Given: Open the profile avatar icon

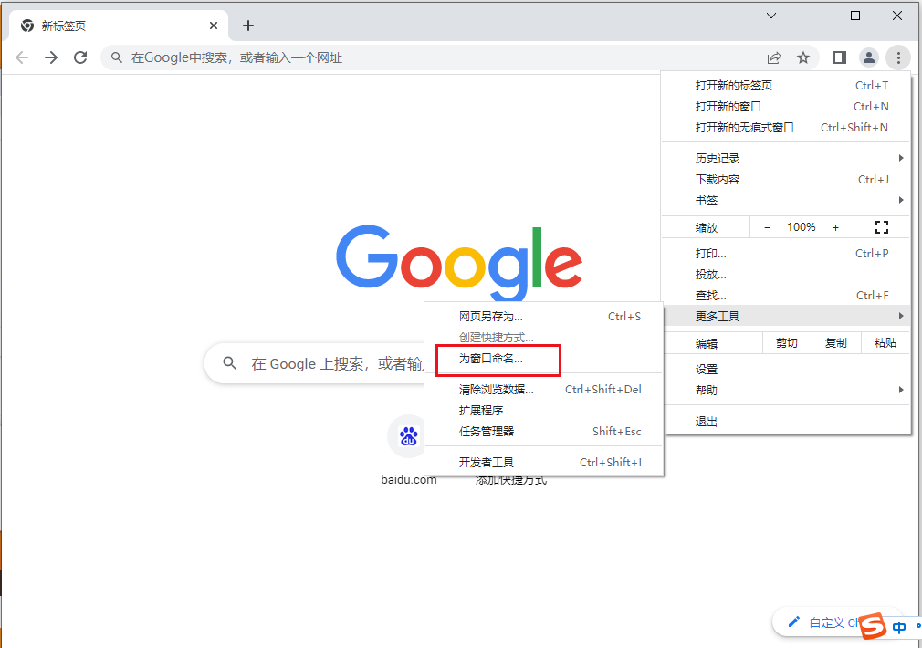Looking at the screenshot, I should (x=868, y=57).
